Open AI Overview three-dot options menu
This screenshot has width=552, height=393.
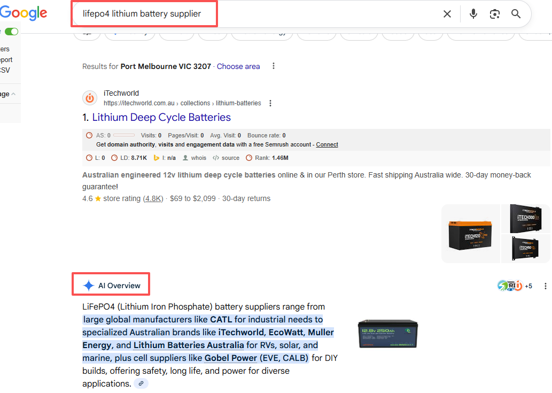(545, 286)
